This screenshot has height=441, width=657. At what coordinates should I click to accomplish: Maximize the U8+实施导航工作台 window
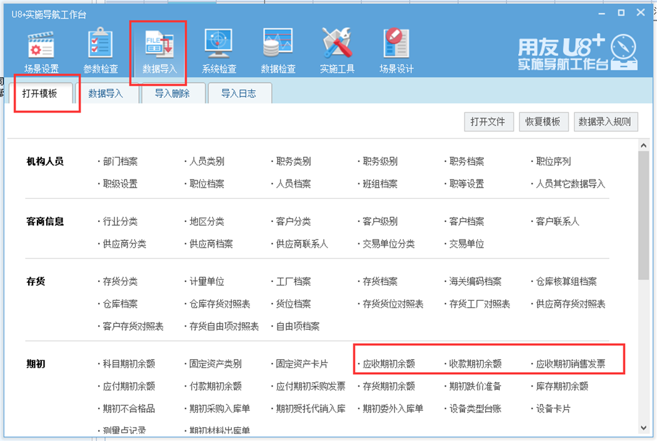(621, 13)
